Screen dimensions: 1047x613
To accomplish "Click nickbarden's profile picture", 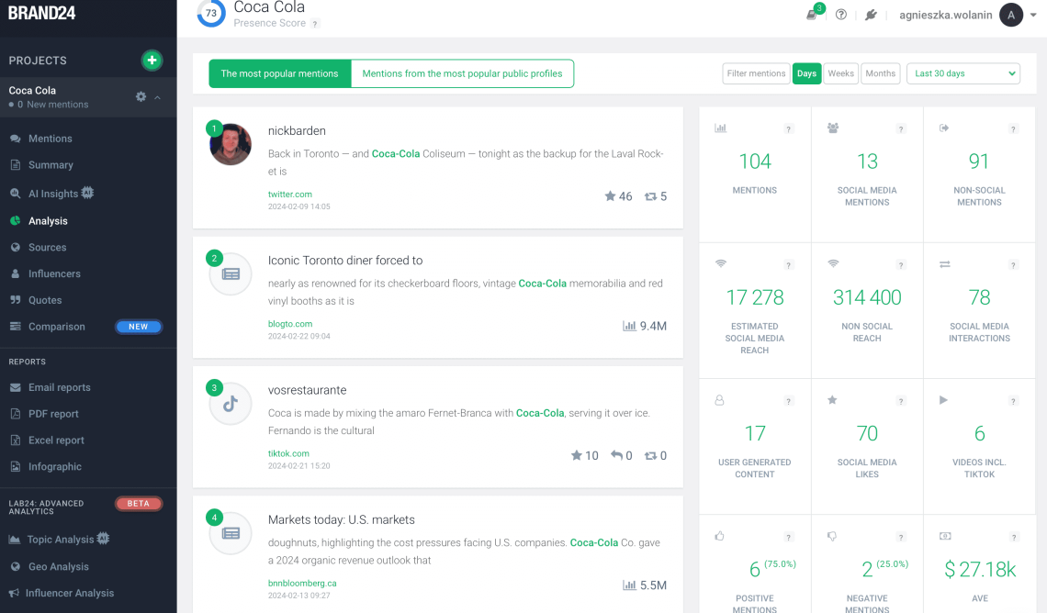I will (x=230, y=144).
